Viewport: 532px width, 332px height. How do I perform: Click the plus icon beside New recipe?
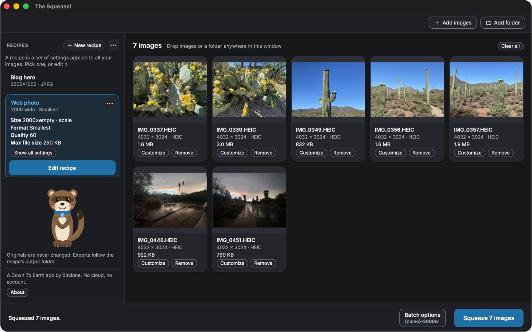click(70, 45)
